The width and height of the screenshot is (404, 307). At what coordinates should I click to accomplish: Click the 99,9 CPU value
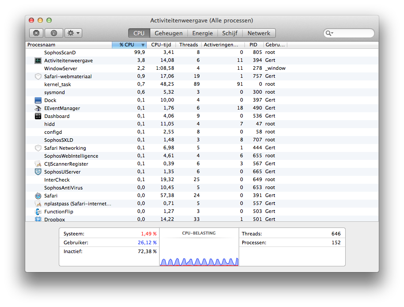[x=139, y=52]
